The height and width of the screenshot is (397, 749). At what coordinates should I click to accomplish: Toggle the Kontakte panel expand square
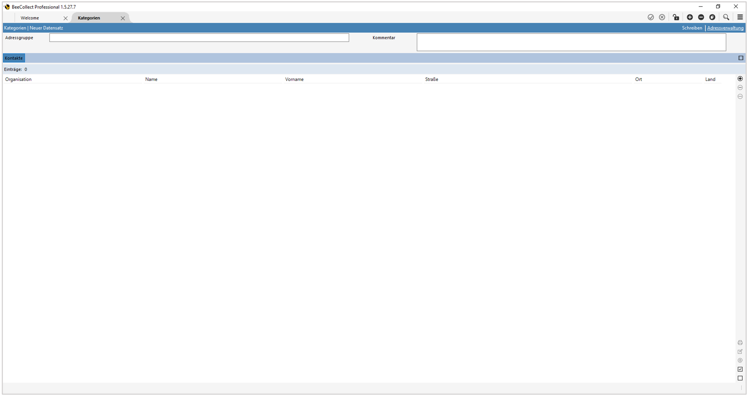741,57
